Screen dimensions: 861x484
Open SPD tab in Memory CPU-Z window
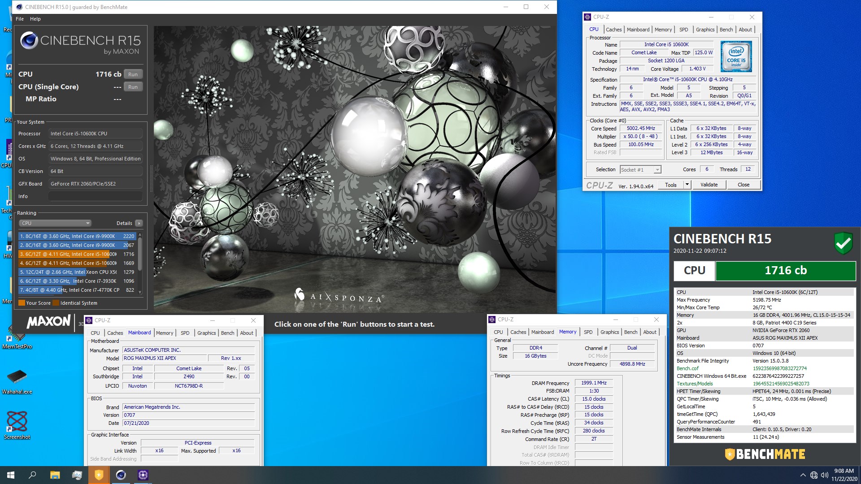[588, 332]
